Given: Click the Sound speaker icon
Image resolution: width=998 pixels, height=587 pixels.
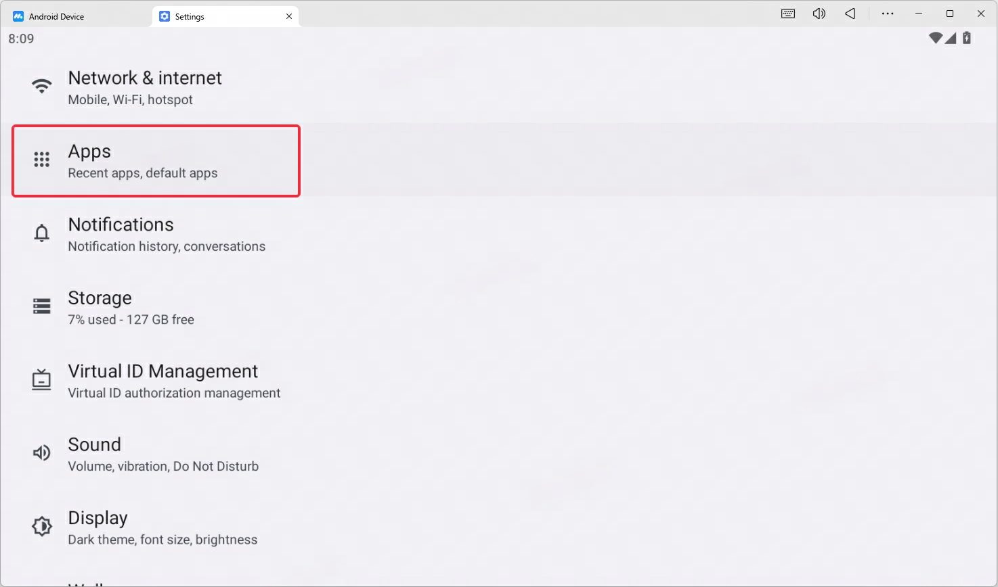Looking at the screenshot, I should click(x=42, y=453).
